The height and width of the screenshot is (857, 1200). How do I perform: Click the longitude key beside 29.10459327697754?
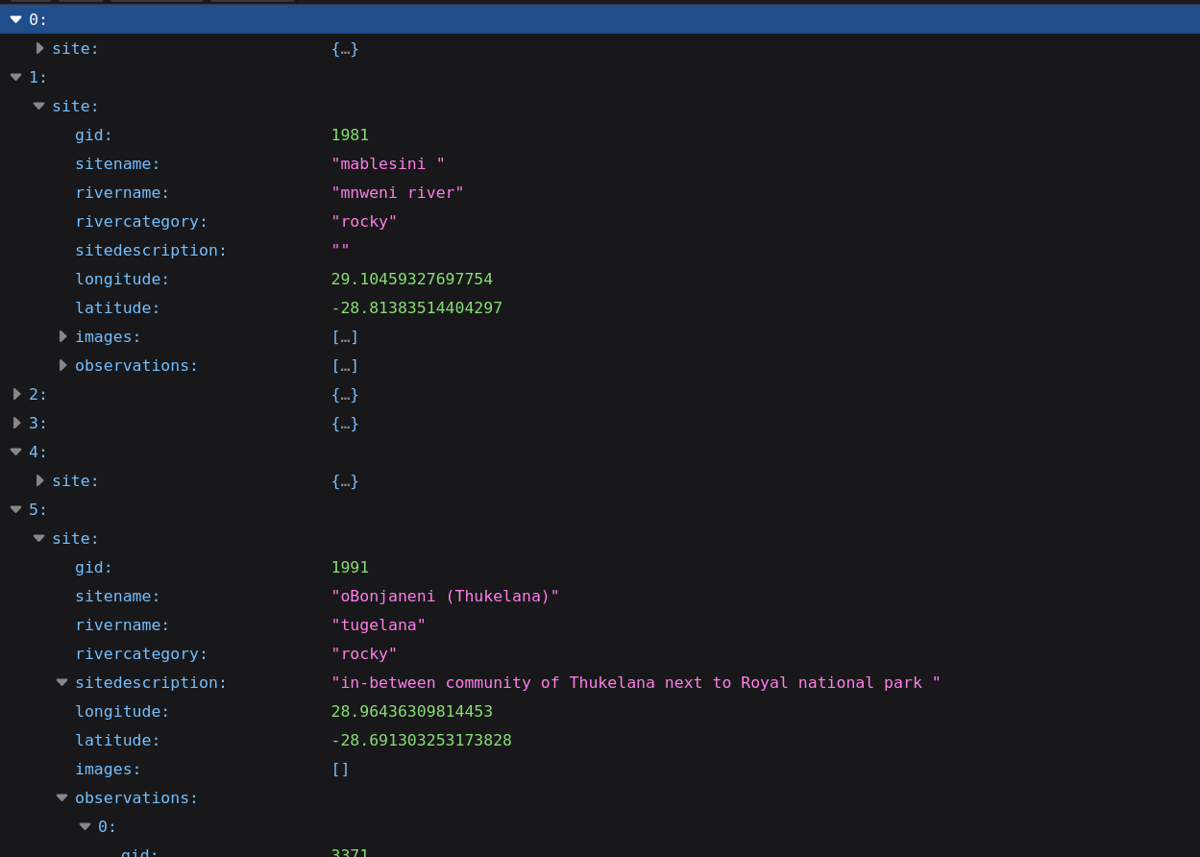pyautogui.click(x=122, y=280)
